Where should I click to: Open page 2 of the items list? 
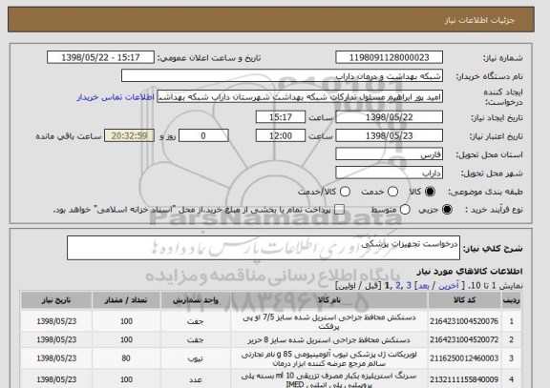click(398, 286)
